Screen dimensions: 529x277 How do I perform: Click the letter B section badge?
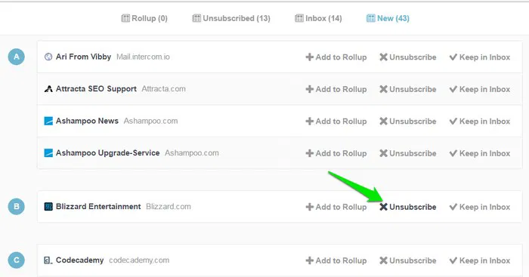(16, 207)
